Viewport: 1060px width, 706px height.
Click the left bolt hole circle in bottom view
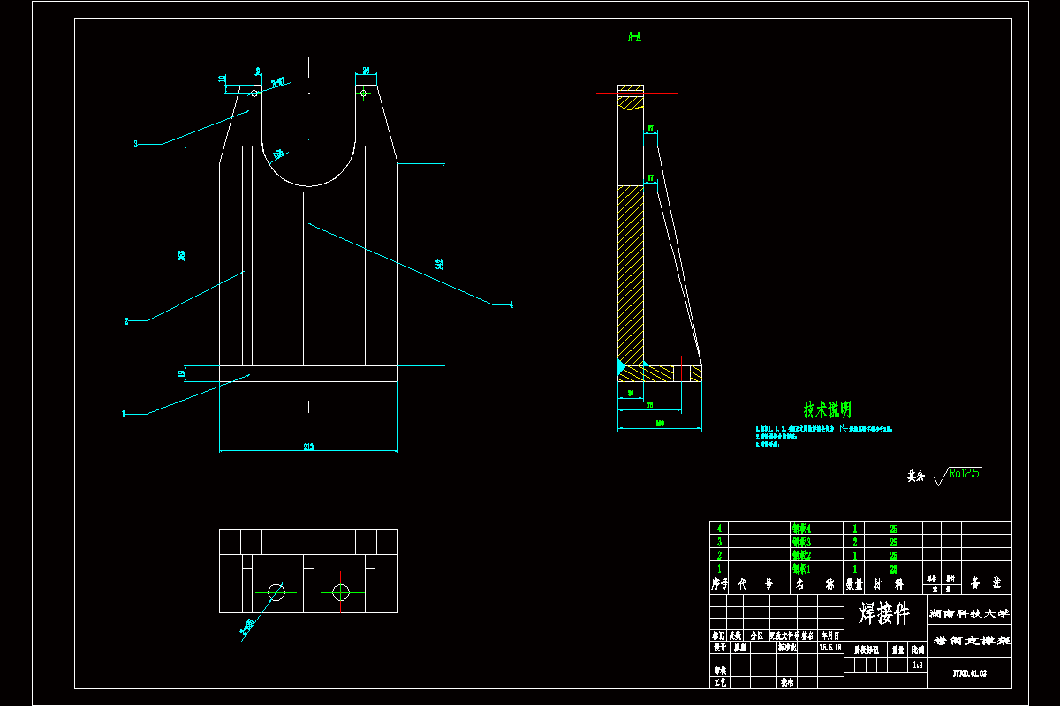[x=276, y=590]
